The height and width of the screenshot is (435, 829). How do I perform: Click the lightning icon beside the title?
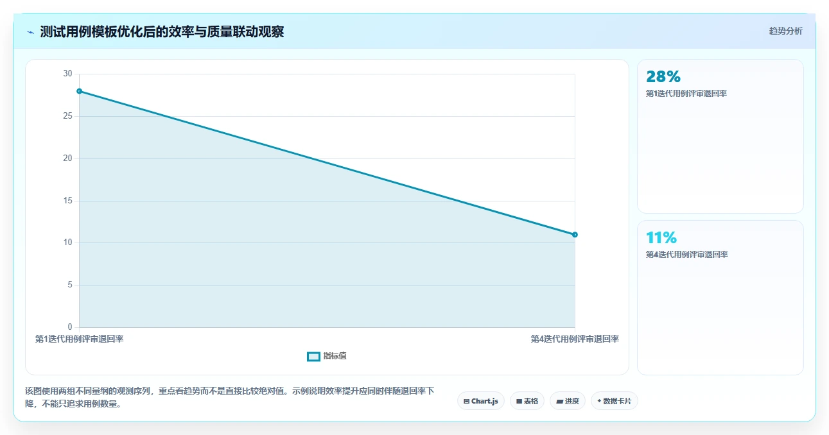click(30, 32)
